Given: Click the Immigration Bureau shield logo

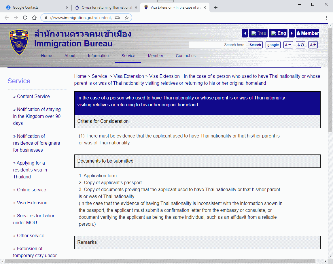Looking at the screenshot, I should [19, 42].
